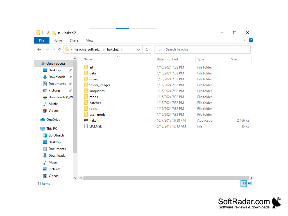Select the art folder icon

86,67
